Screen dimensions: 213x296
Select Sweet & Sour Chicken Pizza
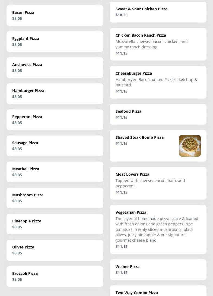coord(158,12)
